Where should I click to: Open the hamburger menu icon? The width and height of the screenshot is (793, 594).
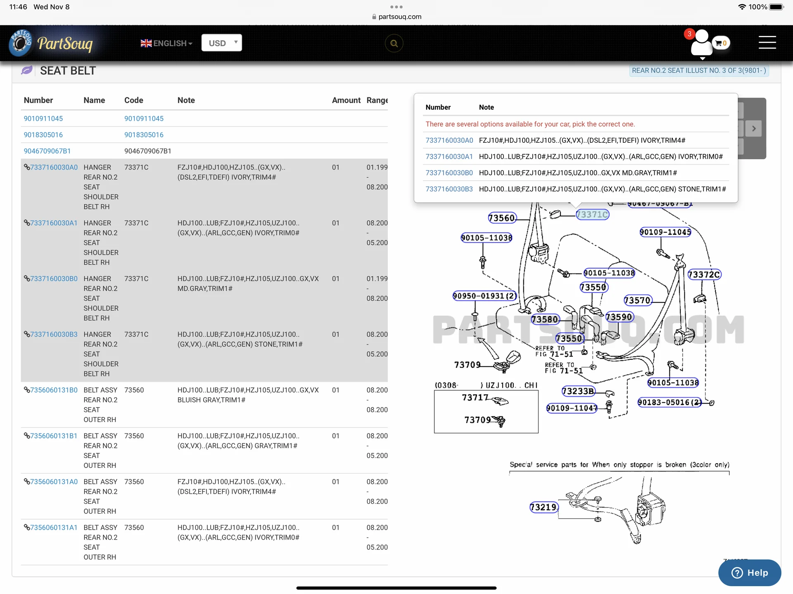pos(767,42)
